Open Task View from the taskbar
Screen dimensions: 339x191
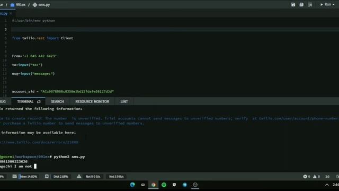click(x=143, y=185)
